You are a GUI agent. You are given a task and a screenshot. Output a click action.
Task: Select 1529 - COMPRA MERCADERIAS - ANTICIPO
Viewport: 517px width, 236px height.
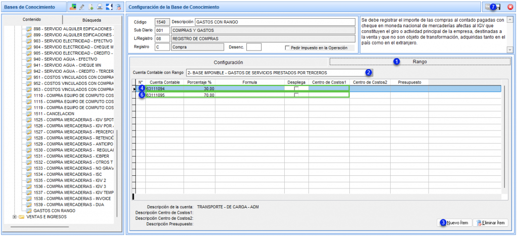(73, 144)
